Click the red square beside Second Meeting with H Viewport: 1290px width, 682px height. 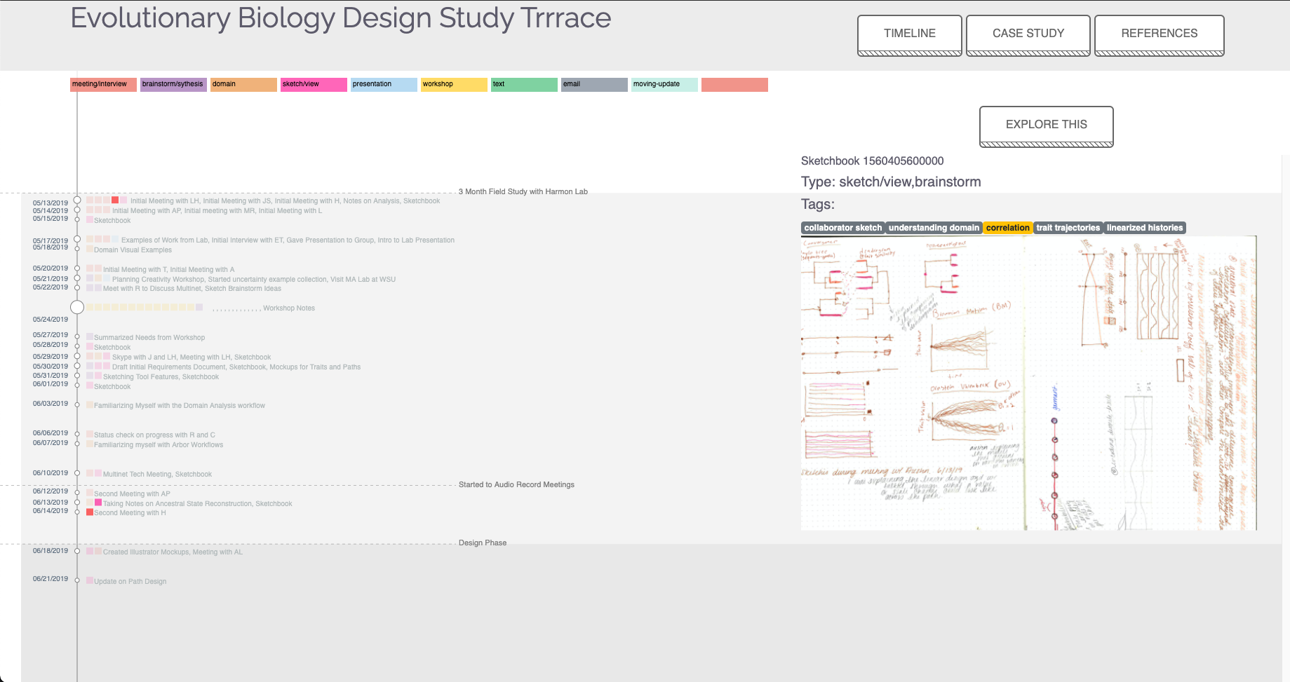pos(90,512)
